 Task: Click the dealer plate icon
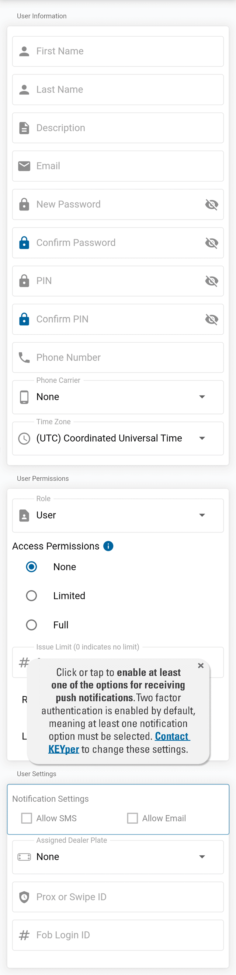[24, 857]
